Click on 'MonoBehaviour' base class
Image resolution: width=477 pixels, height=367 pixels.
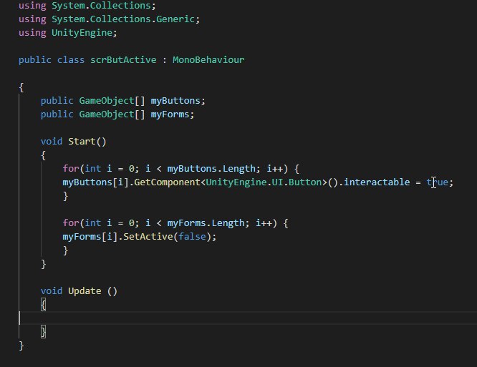(208, 60)
